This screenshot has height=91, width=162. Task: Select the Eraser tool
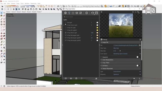click(x=4, y=16)
